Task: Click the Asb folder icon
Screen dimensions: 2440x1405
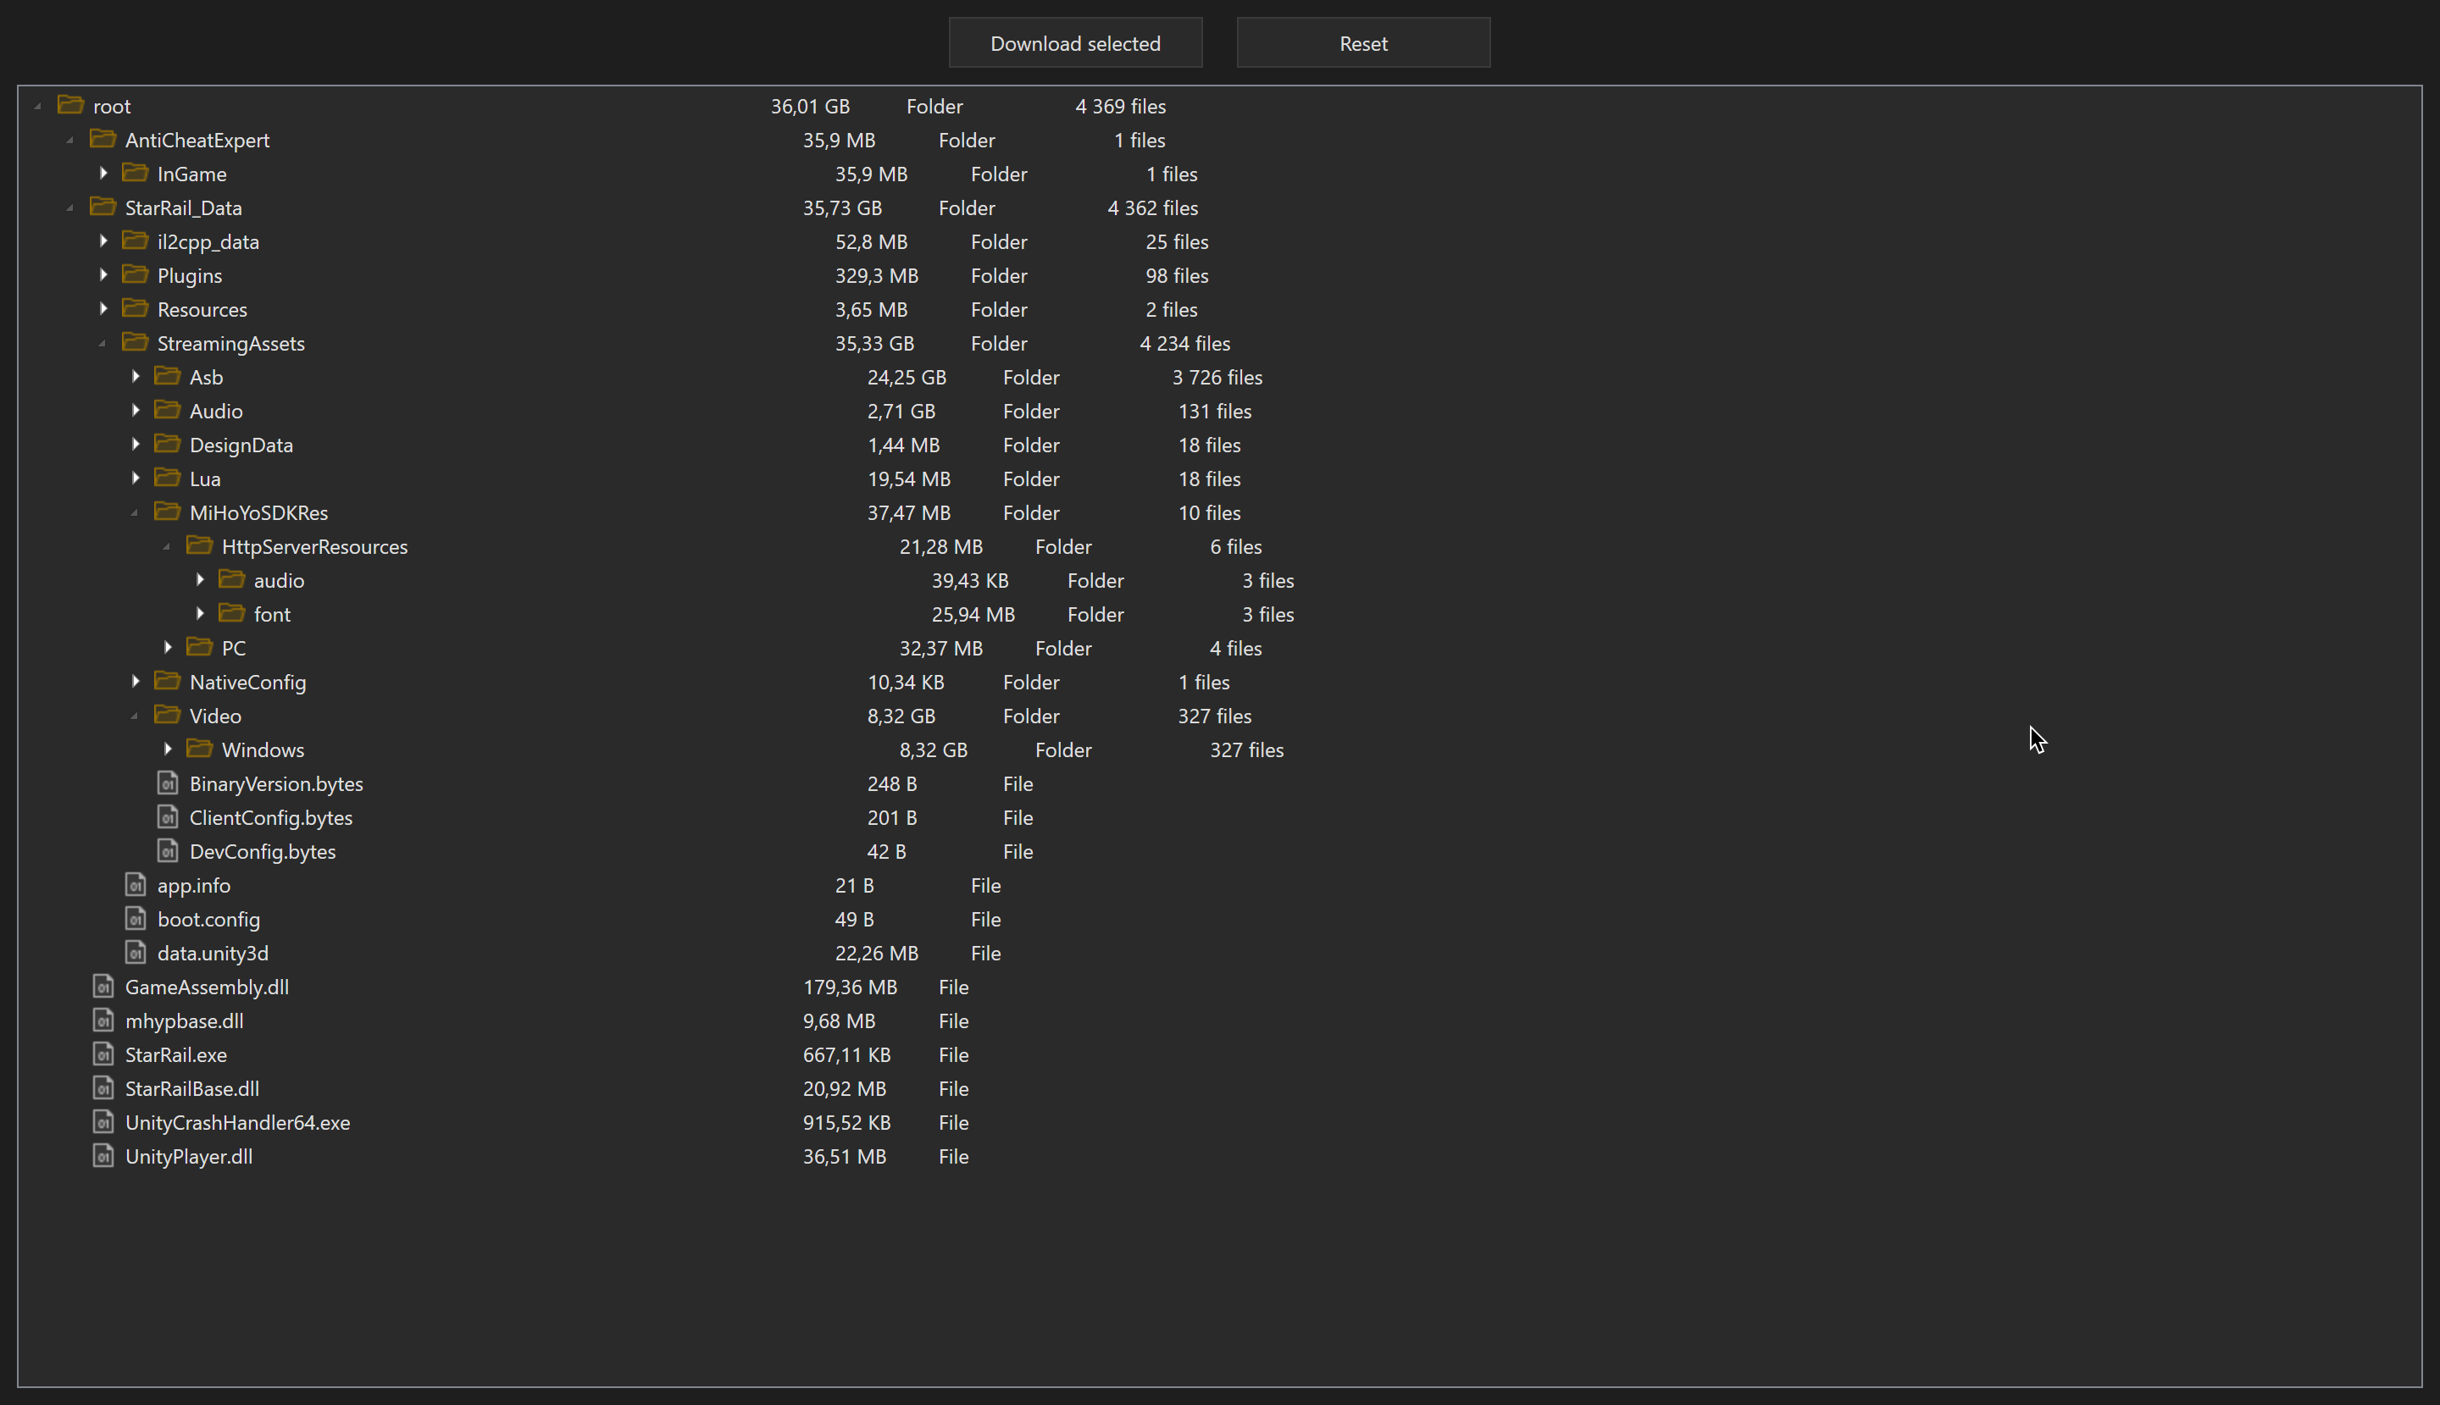Action: point(167,376)
